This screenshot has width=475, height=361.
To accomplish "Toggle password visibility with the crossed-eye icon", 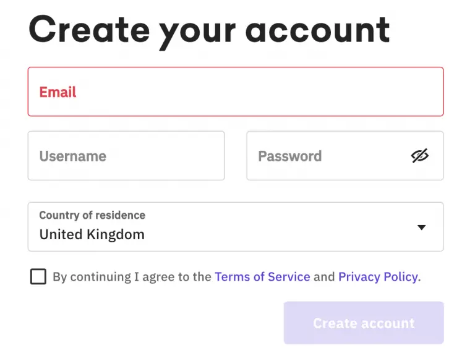I will tap(419, 156).
